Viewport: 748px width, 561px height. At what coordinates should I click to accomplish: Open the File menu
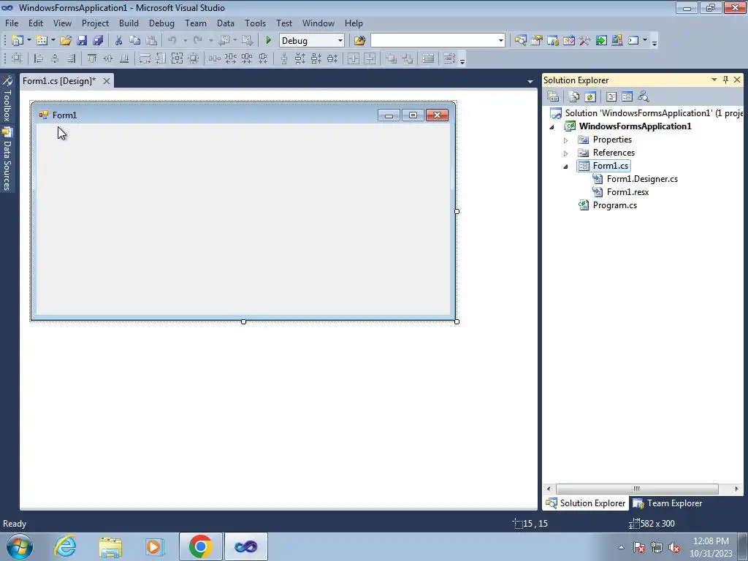12,23
